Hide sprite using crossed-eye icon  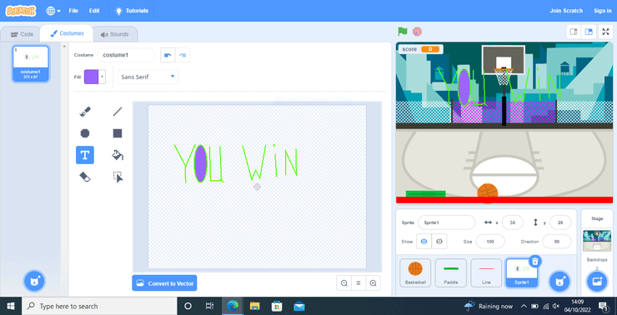point(439,242)
